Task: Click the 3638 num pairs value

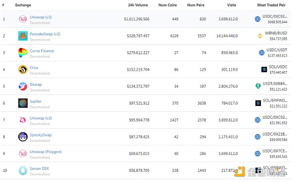Action: (202, 103)
